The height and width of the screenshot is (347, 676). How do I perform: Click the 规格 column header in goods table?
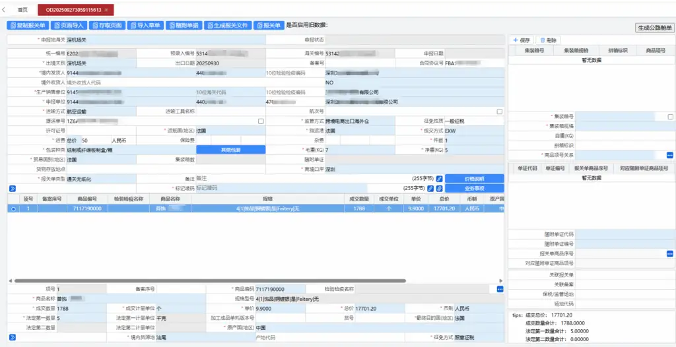coord(268,199)
